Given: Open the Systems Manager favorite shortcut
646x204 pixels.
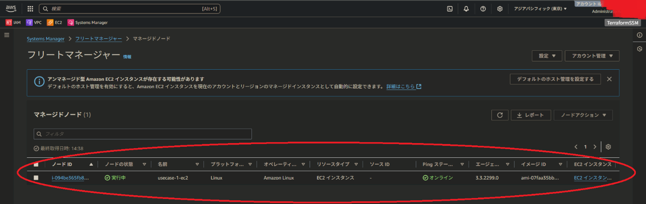Looking at the screenshot, I should (x=88, y=22).
